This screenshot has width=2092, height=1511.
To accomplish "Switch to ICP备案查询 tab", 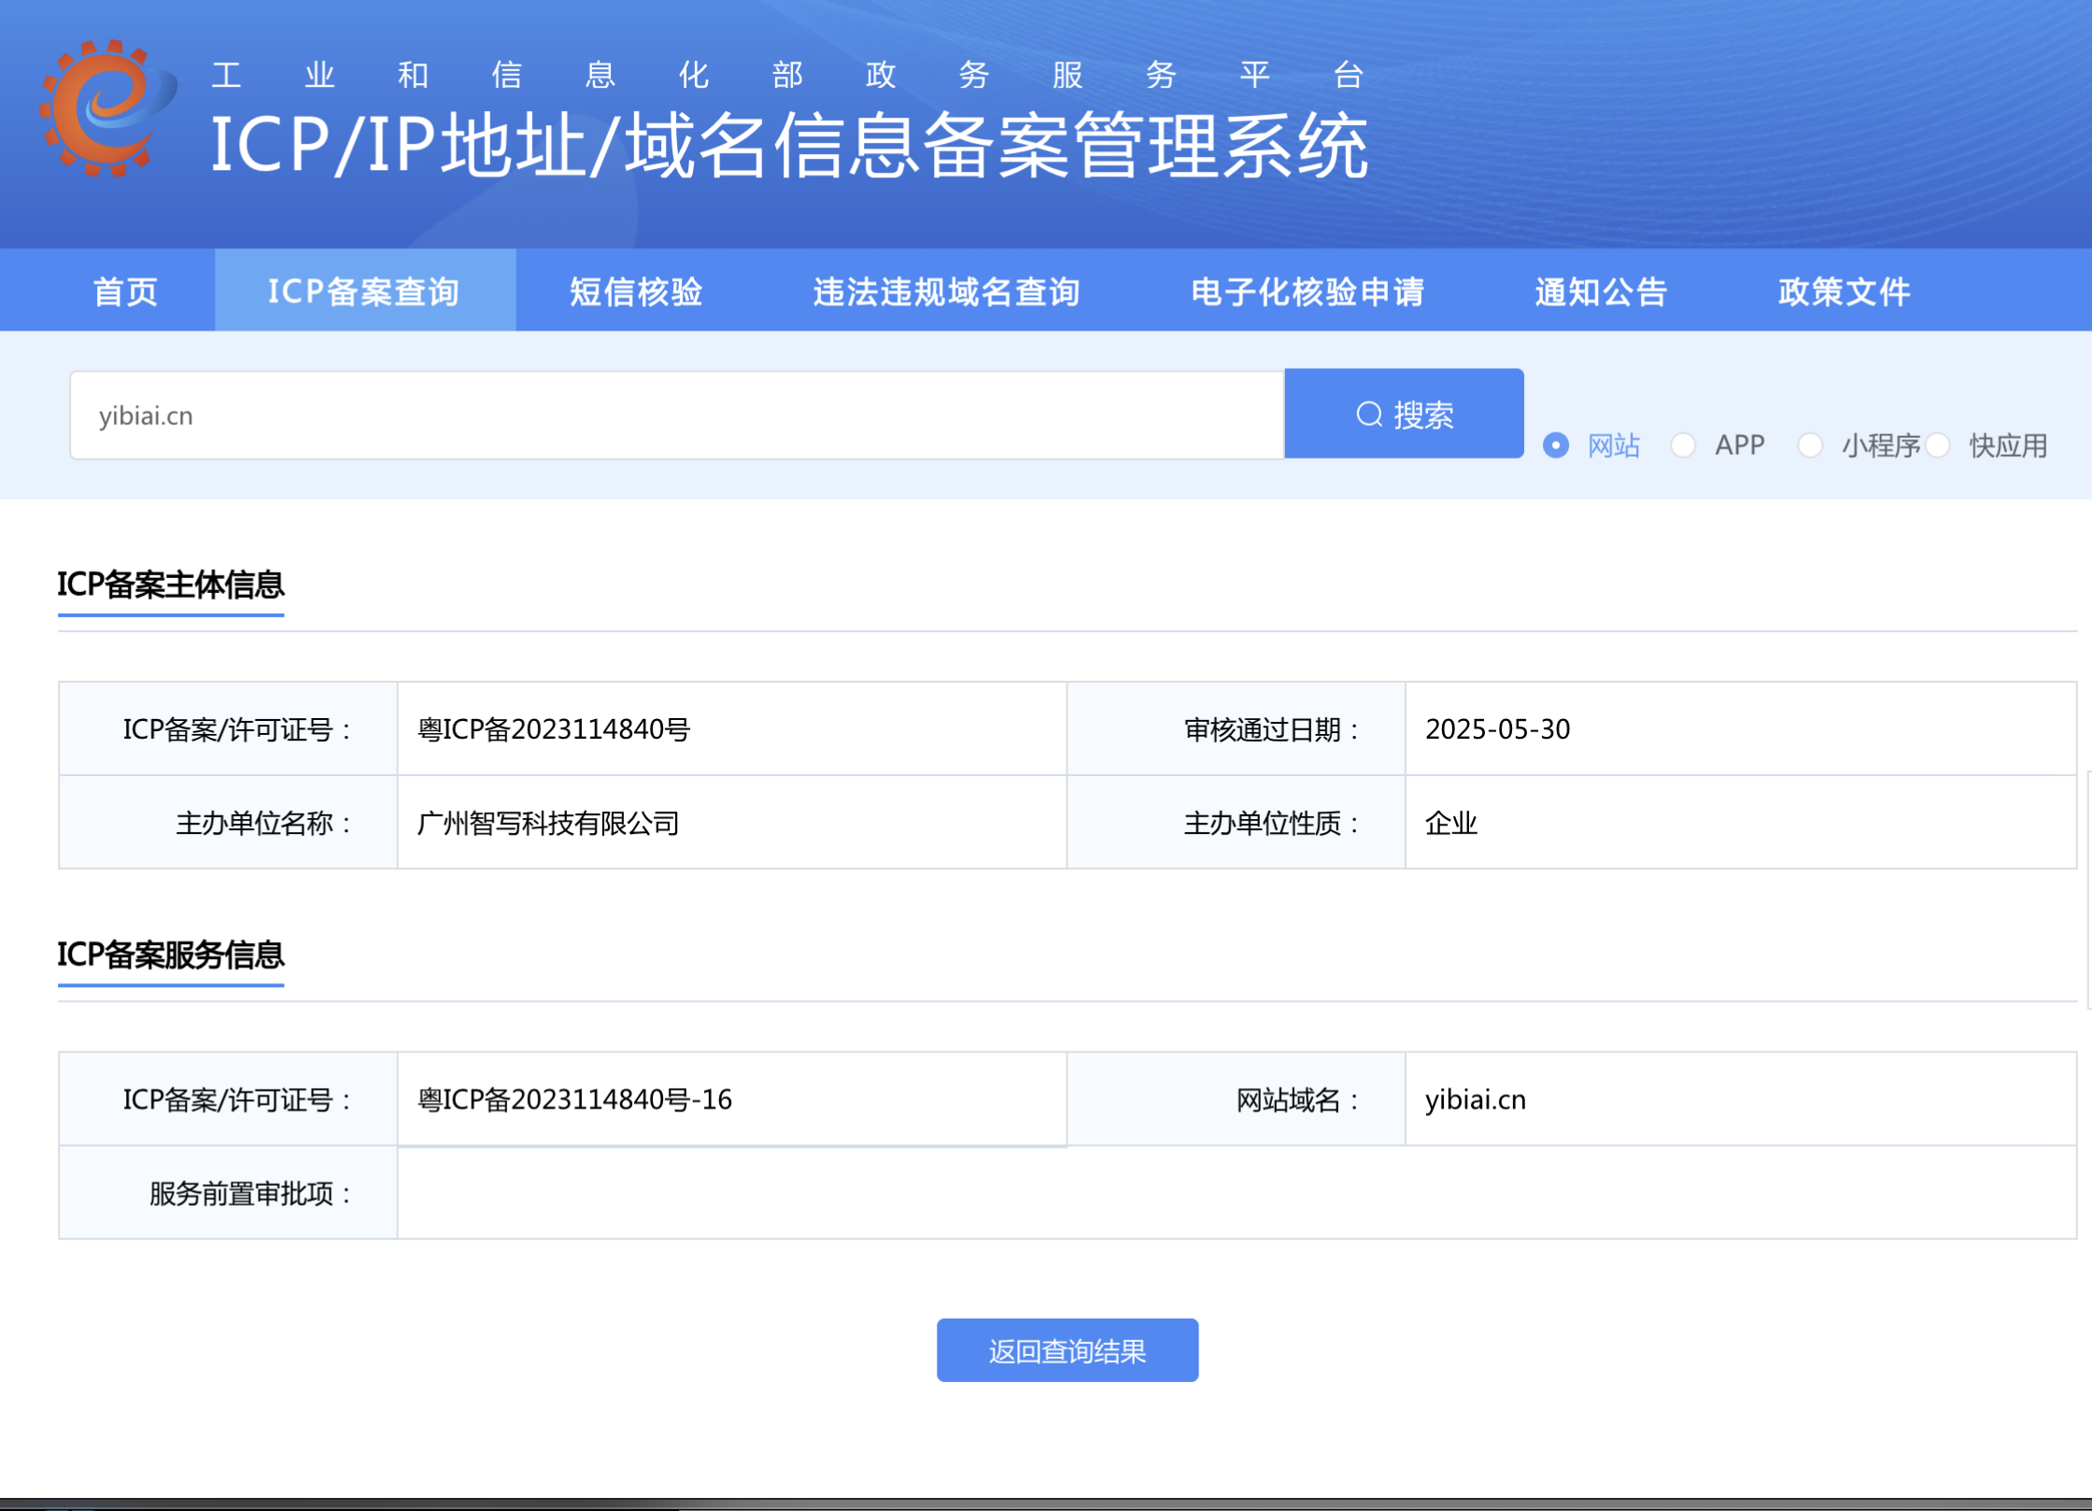I will pyautogui.click(x=364, y=291).
